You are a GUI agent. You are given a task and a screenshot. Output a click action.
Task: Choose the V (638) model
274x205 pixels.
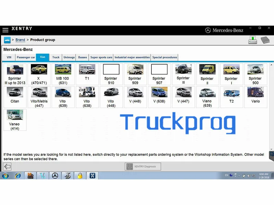[x=159, y=97]
